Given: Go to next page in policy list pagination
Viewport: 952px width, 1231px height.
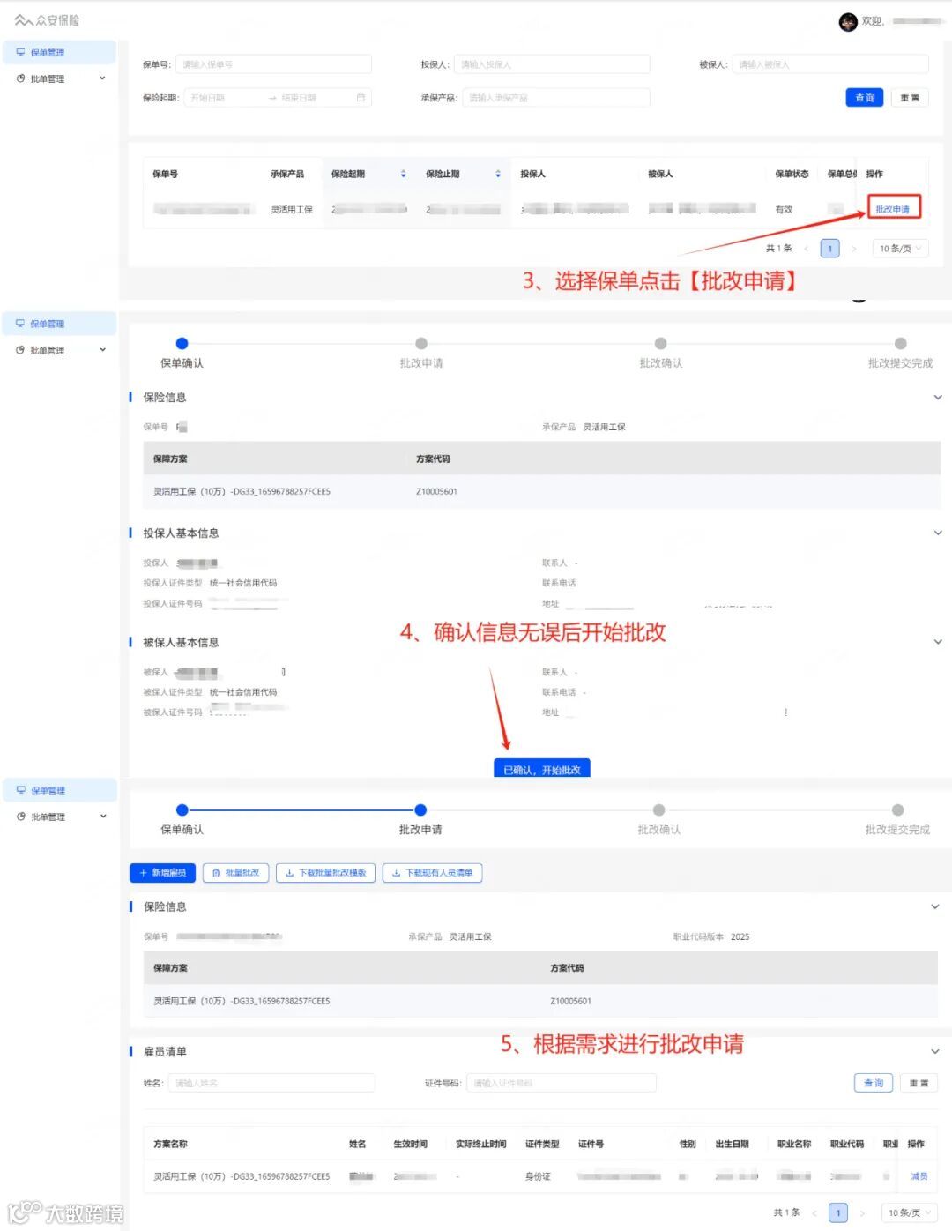Looking at the screenshot, I should click(x=853, y=249).
